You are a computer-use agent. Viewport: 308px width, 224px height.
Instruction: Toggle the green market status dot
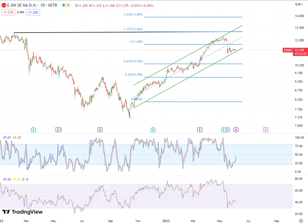point(63,5)
